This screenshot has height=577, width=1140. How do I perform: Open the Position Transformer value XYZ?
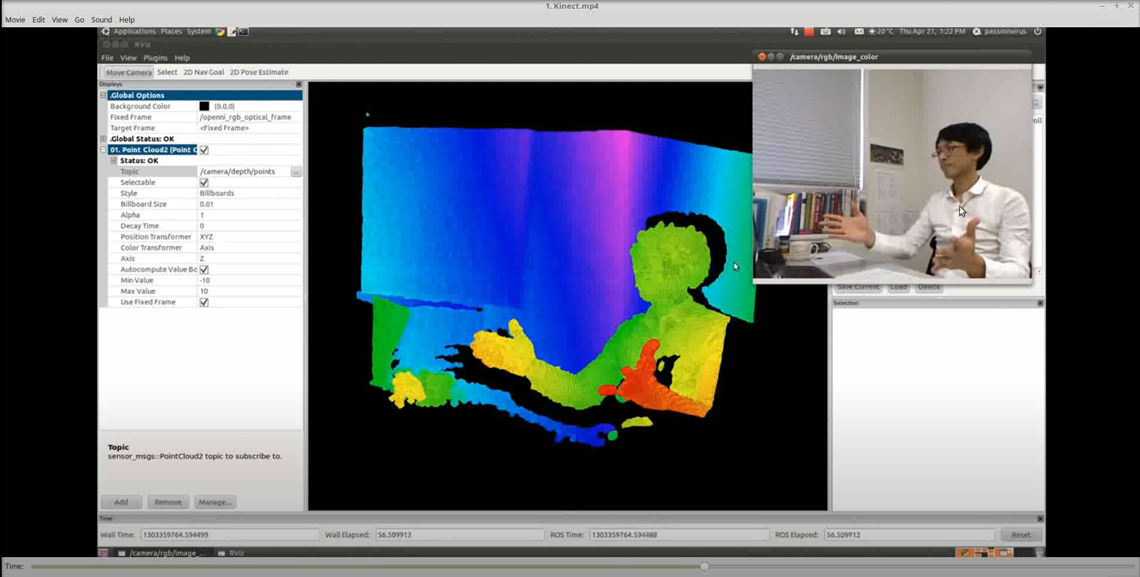249,237
